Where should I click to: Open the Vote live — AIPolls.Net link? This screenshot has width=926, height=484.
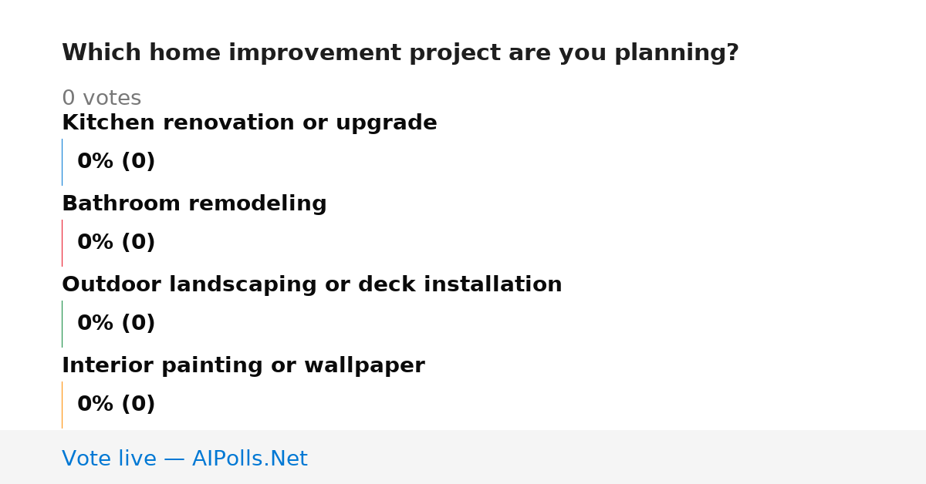tap(184, 459)
